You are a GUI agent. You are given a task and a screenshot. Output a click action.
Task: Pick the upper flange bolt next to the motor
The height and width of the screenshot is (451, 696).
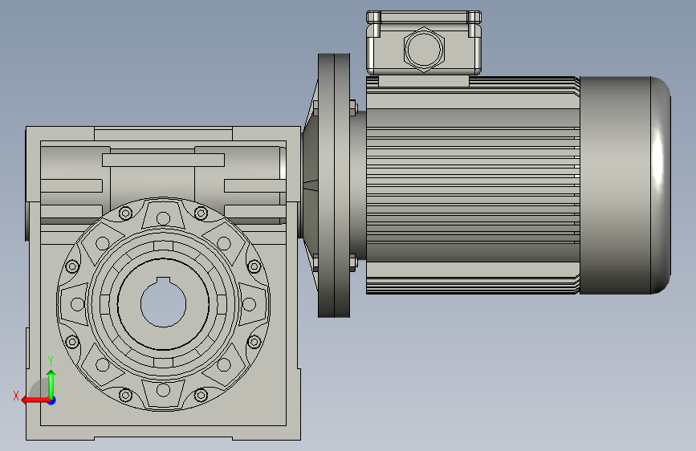pyautogui.click(x=353, y=108)
